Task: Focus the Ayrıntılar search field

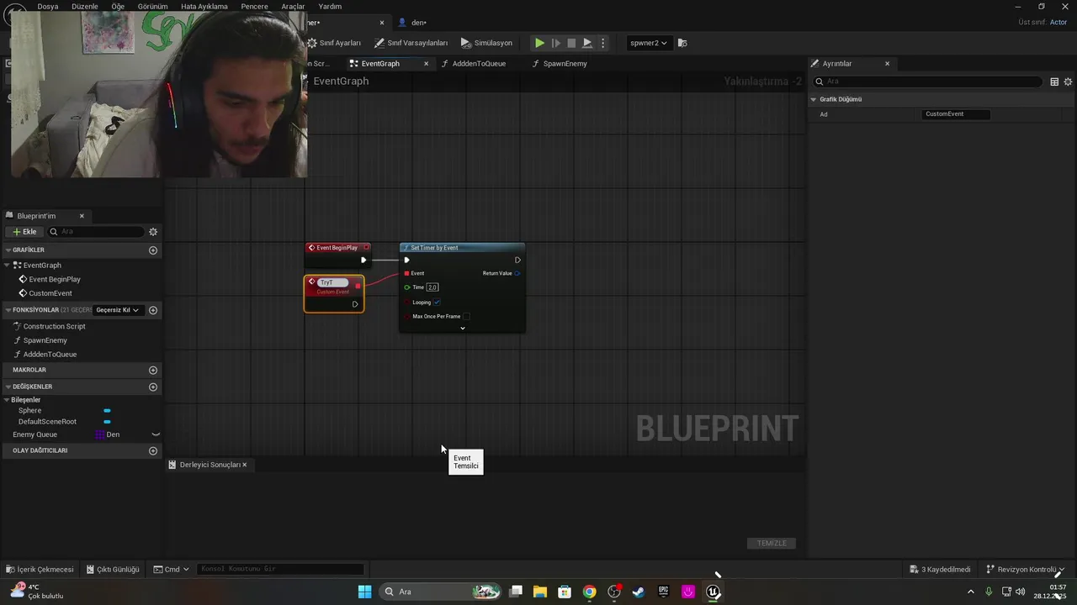Action: [928, 82]
